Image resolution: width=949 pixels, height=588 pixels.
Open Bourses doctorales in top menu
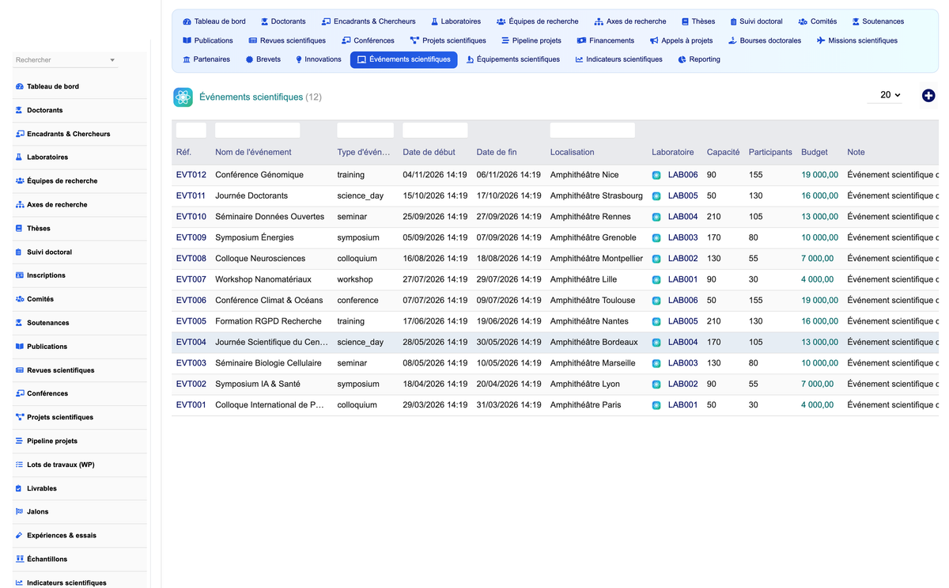pyautogui.click(x=764, y=40)
